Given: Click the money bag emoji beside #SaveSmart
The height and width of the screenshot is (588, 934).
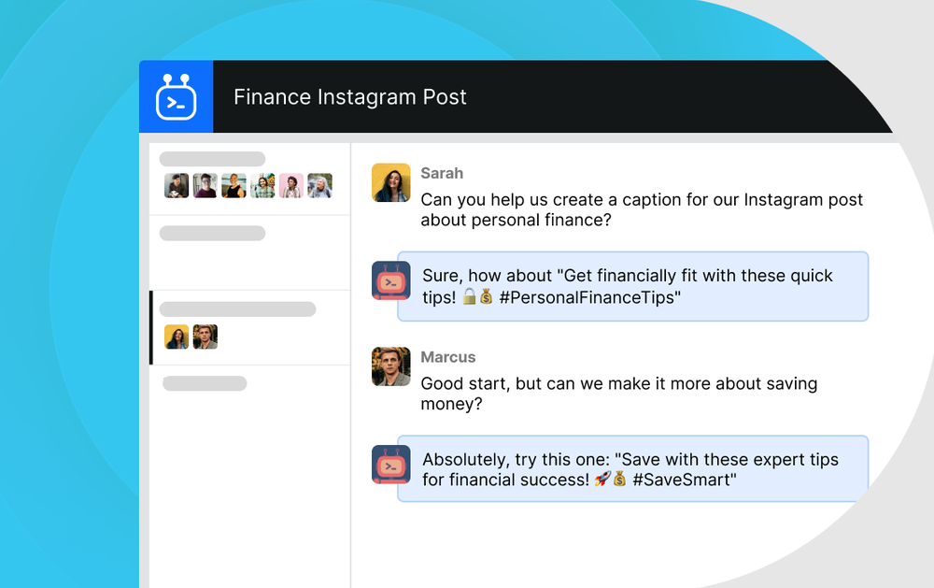Looking at the screenshot, I should point(619,479).
